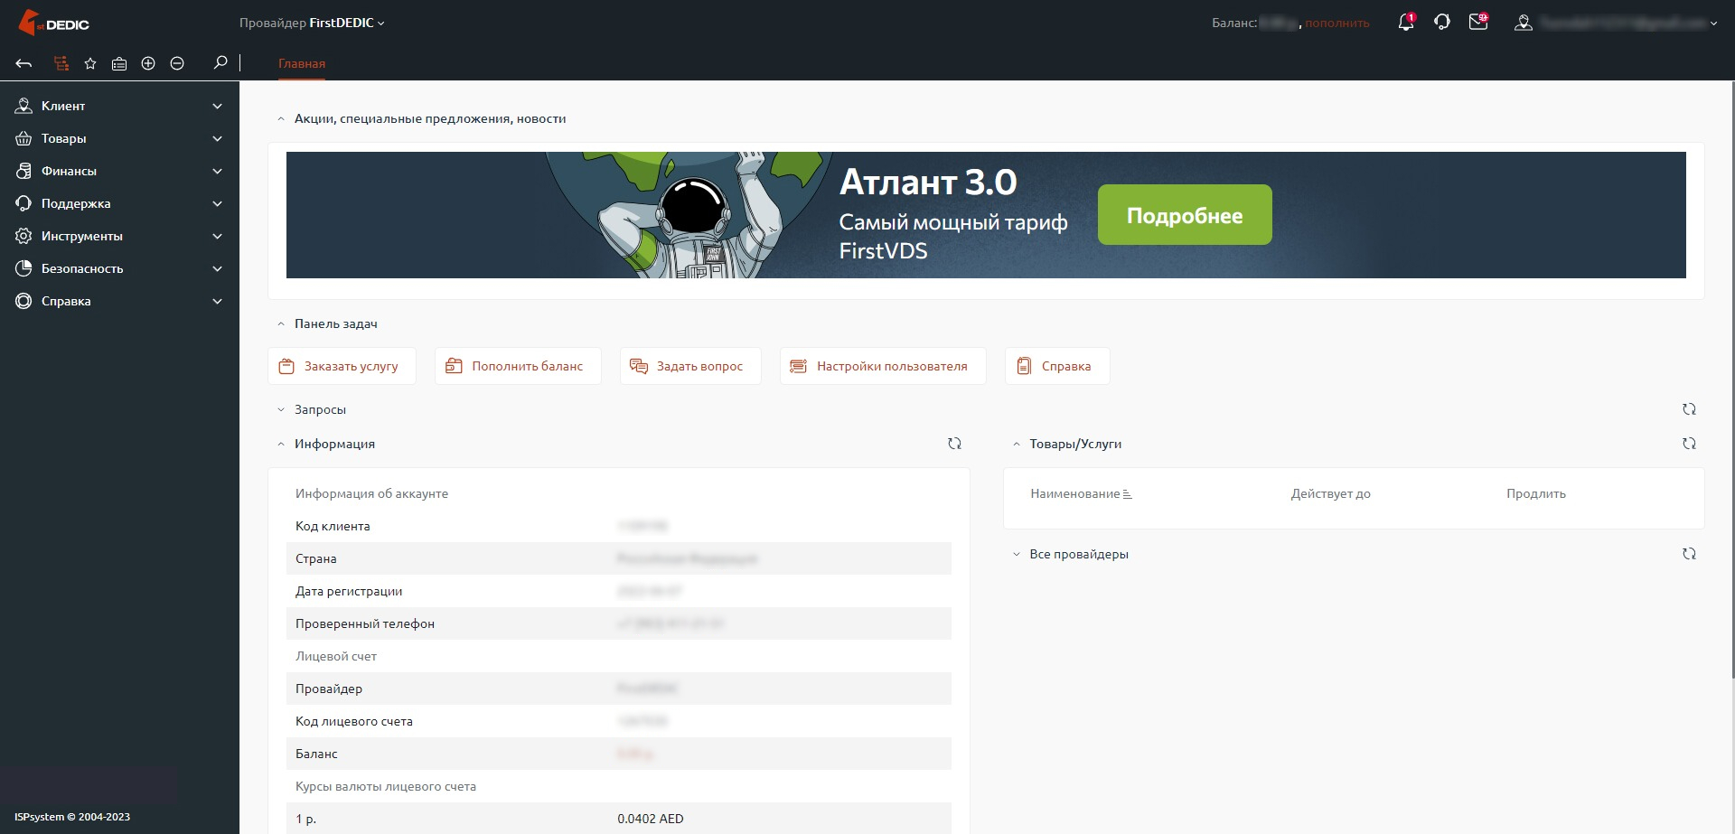
Task: Click the support headset icon in header
Action: (1442, 23)
